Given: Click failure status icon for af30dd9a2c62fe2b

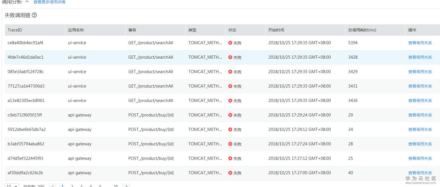Looking at the screenshot, I should pyautogui.click(x=230, y=173).
